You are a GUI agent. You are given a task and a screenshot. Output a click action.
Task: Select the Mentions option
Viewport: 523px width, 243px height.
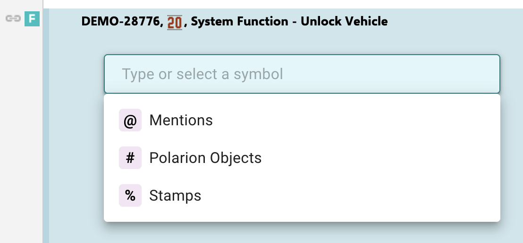click(181, 121)
